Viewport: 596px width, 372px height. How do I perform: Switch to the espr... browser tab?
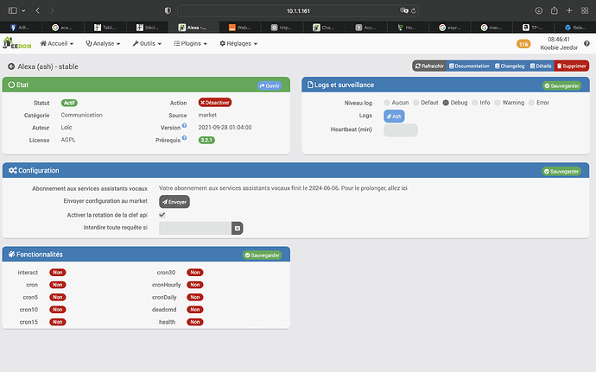[449, 28]
